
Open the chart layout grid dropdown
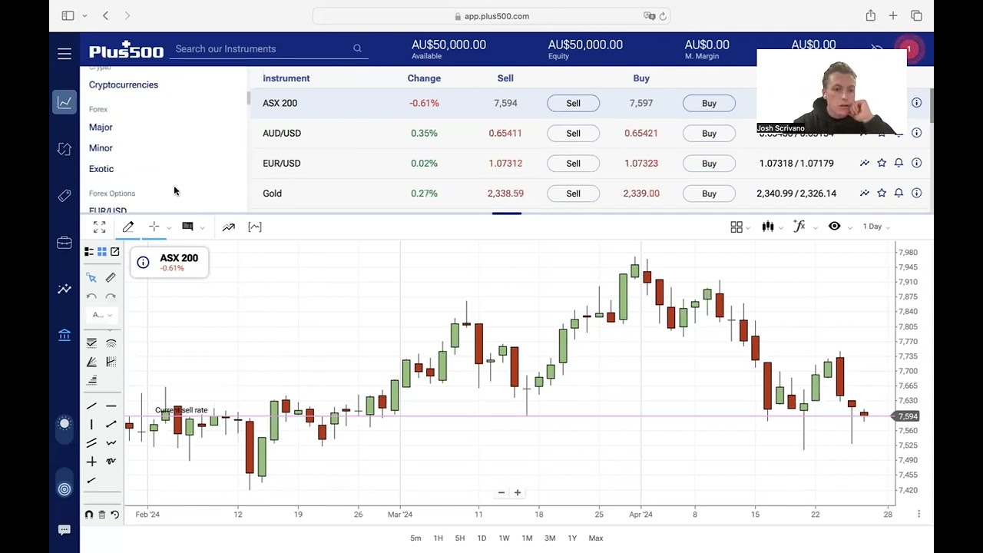pyautogui.click(x=740, y=227)
